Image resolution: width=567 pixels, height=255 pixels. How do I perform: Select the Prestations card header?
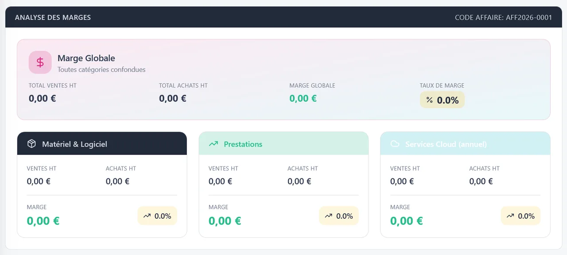coord(283,143)
